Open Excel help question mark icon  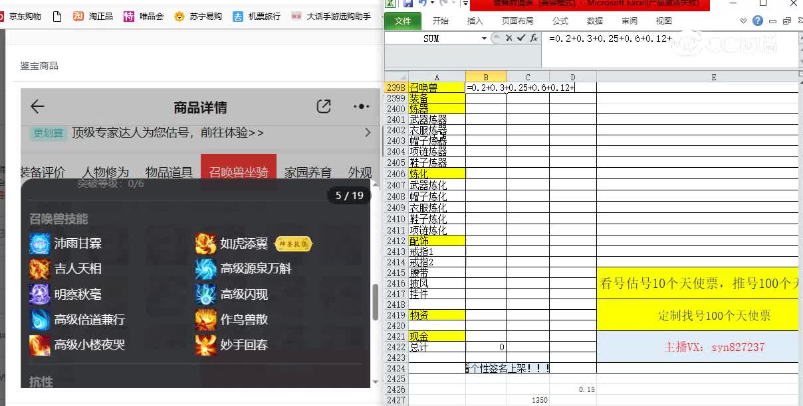[x=758, y=21]
